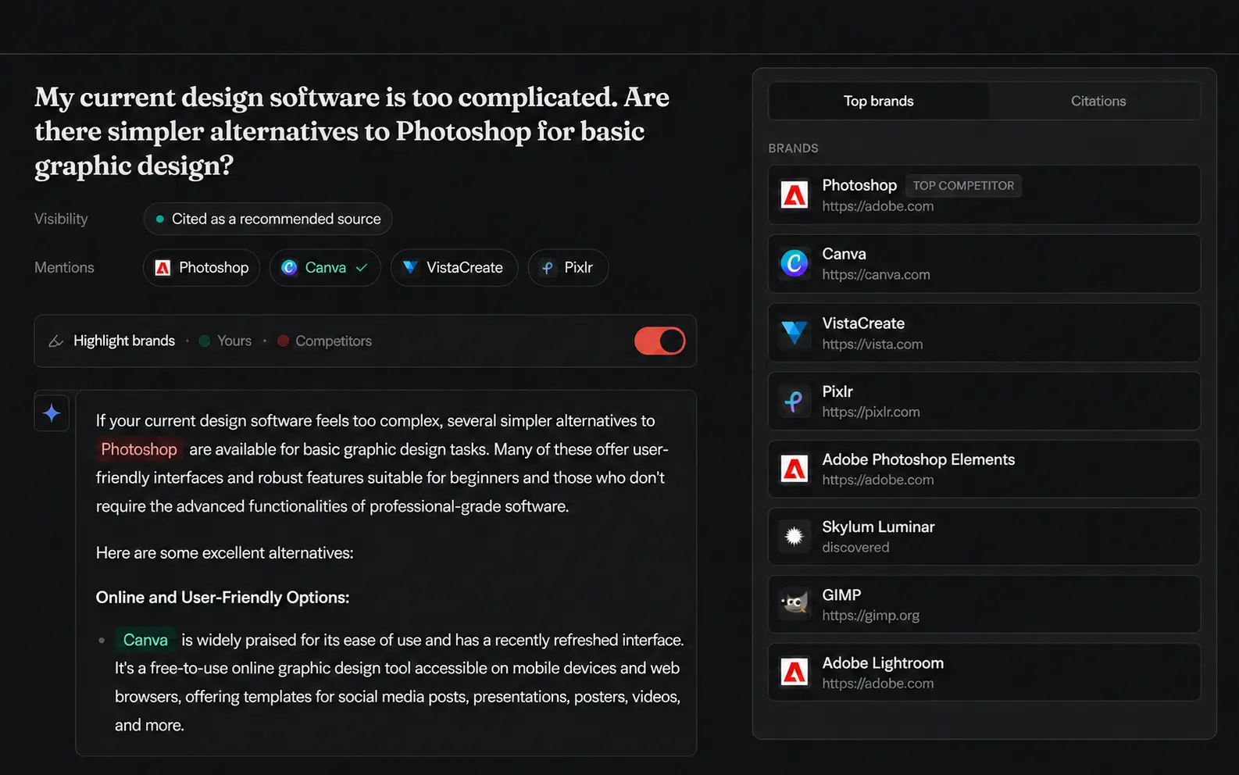This screenshot has height=775, width=1239.
Task: Click the Skylum Luminar brand name
Action: pos(878,527)
